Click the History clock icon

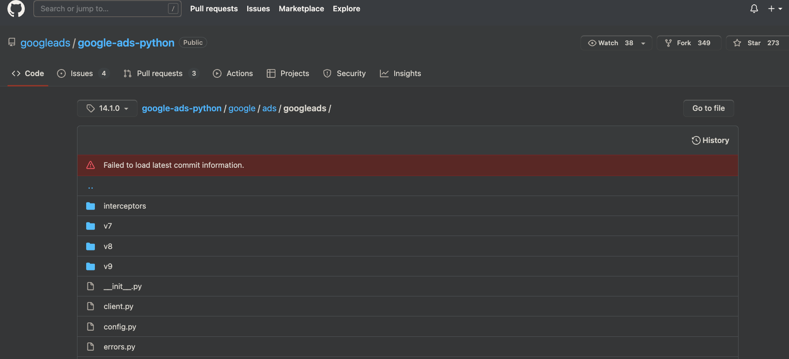tap(696, 140)
